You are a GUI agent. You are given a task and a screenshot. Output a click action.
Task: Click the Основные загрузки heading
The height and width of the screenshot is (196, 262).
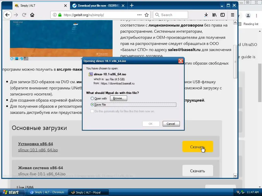click(39, 128)
